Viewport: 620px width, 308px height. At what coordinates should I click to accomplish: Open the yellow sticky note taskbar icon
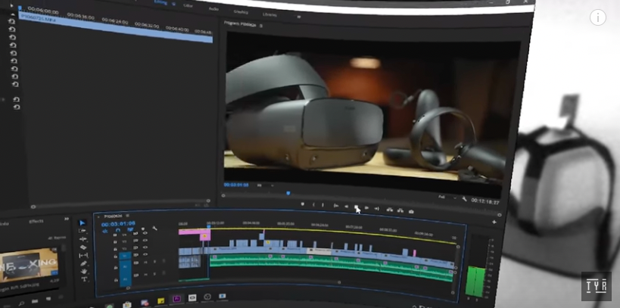click(x=161, y=301)
